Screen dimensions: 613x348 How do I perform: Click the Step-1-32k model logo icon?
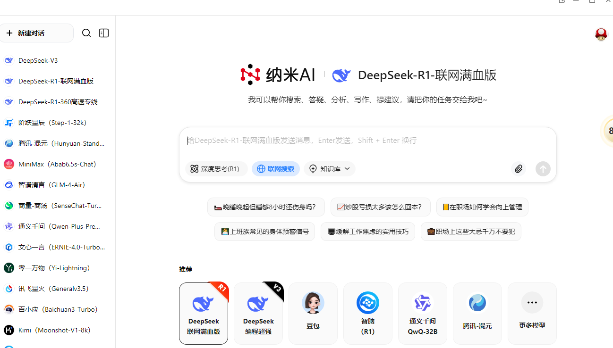tap(9, 123)
